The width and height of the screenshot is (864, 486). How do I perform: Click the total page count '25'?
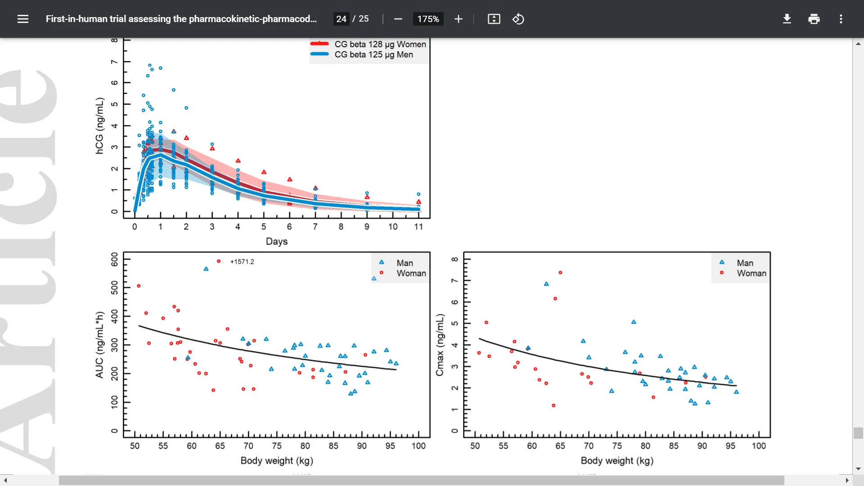[364, 19]
